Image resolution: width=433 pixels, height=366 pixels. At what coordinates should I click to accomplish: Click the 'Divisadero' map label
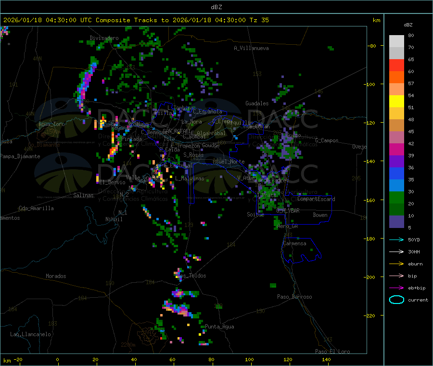pos(104,38)
